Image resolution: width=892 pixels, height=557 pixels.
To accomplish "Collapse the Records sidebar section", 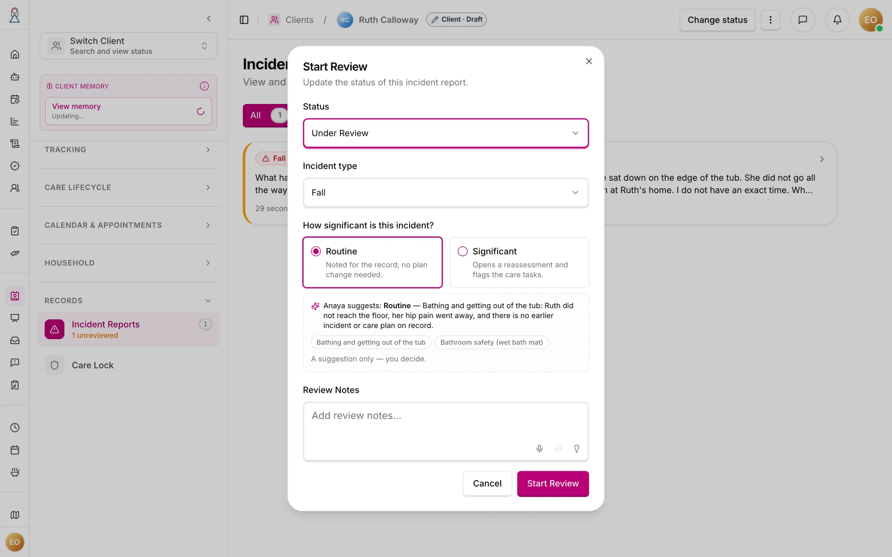I will pos(128,301).
